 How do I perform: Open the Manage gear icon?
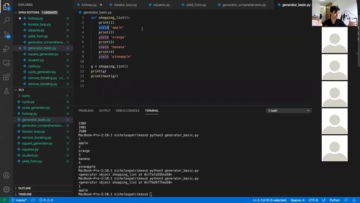pyautogui.click(x=6, y=189)
